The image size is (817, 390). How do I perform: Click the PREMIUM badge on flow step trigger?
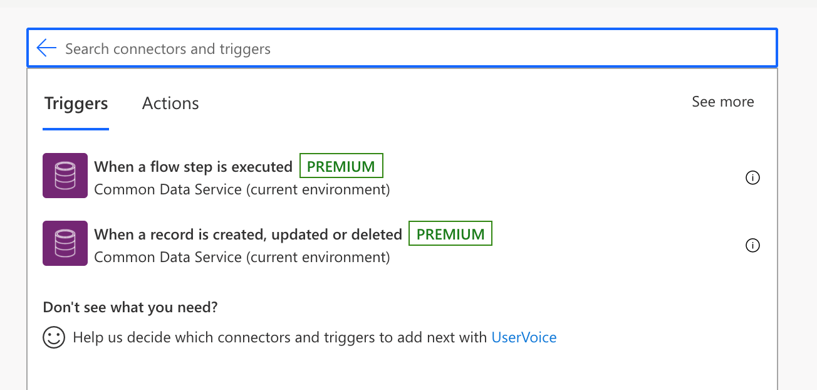pos(341,166)
